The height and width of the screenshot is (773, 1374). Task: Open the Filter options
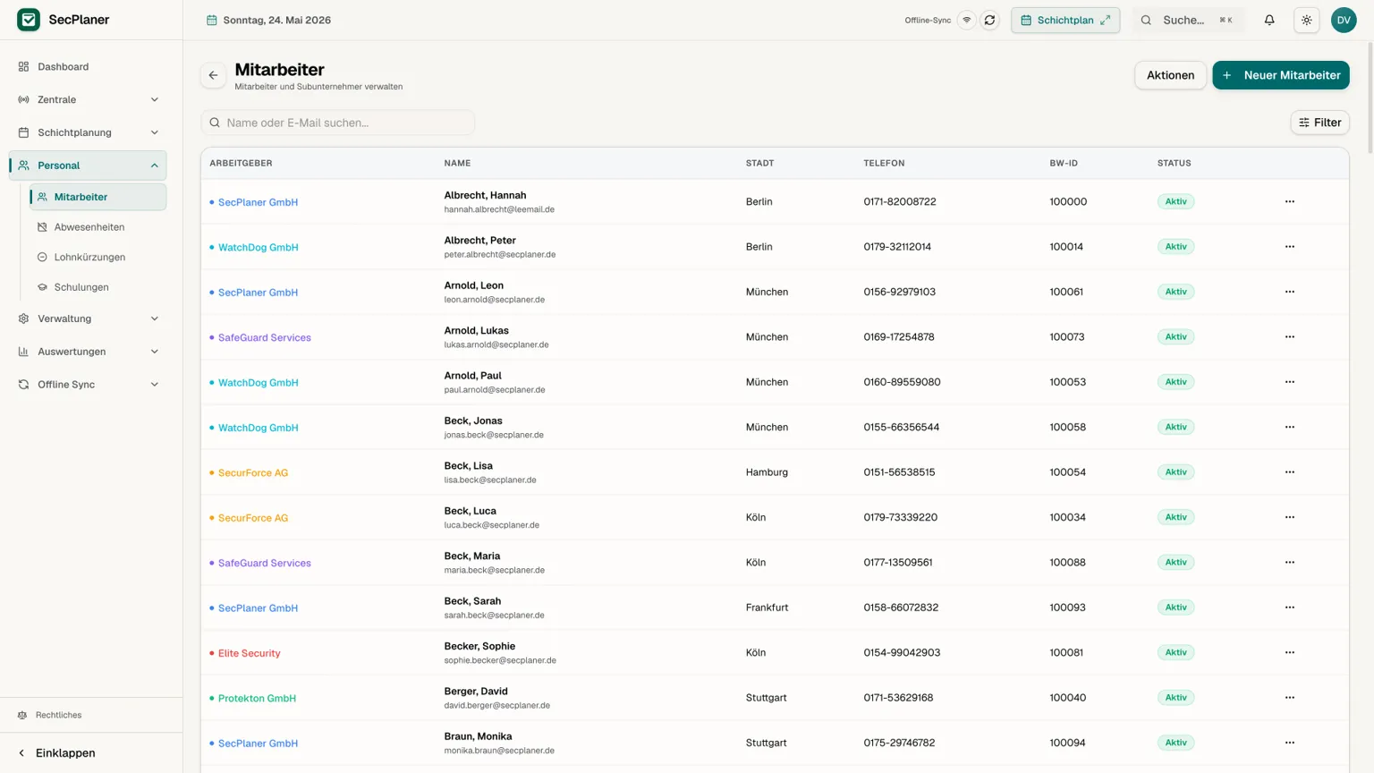pos(1319,123)
